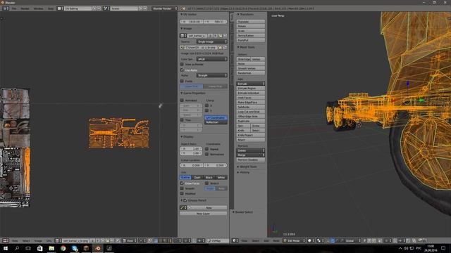The image size is (451, 253).
Task: Open Mesh menu in 3D view header
Action: click(x=276, y=240)
